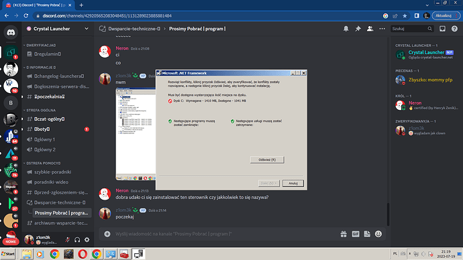
Task: Open Opera from the taskbar
Action: click(83, 254)
